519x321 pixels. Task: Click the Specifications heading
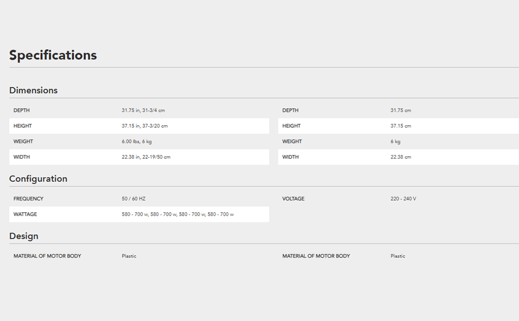53,55
